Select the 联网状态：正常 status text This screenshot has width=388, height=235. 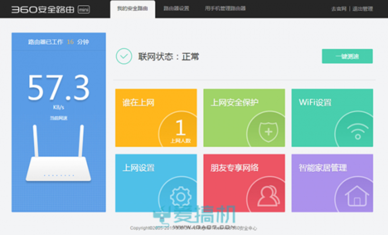[168, 57]
